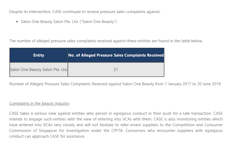
Task: Click 'Commission of Singapore' in the paragraph
Action: tap(33, 131)
